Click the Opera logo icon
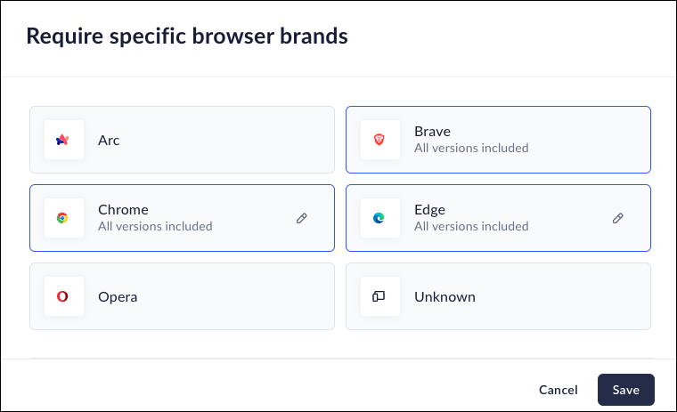 point(63,296)
